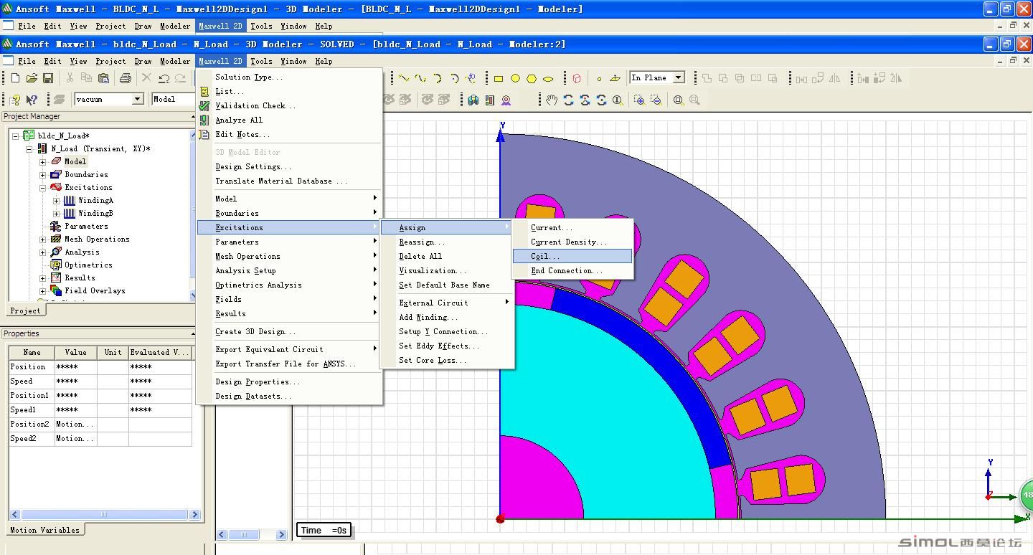The height and width of the screenshot is (555, 1033).
Task: Save the project with the floppy disk icon
Action: pyautogui.click(x=48, y=78)
